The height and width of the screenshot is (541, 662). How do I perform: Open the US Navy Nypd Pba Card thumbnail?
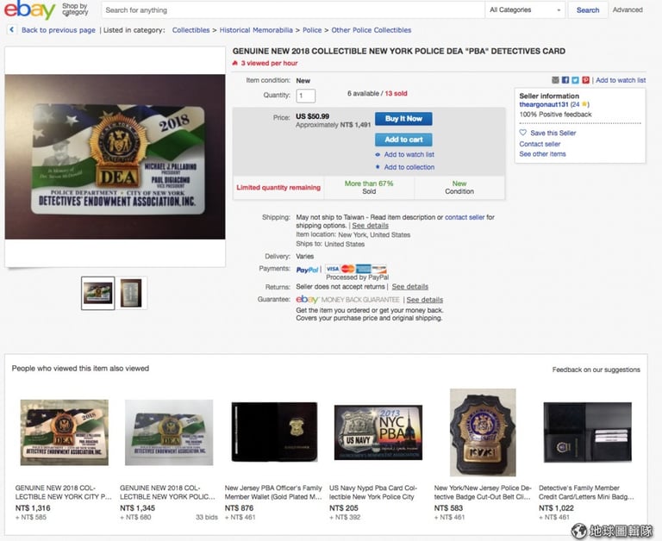(378, 432)
